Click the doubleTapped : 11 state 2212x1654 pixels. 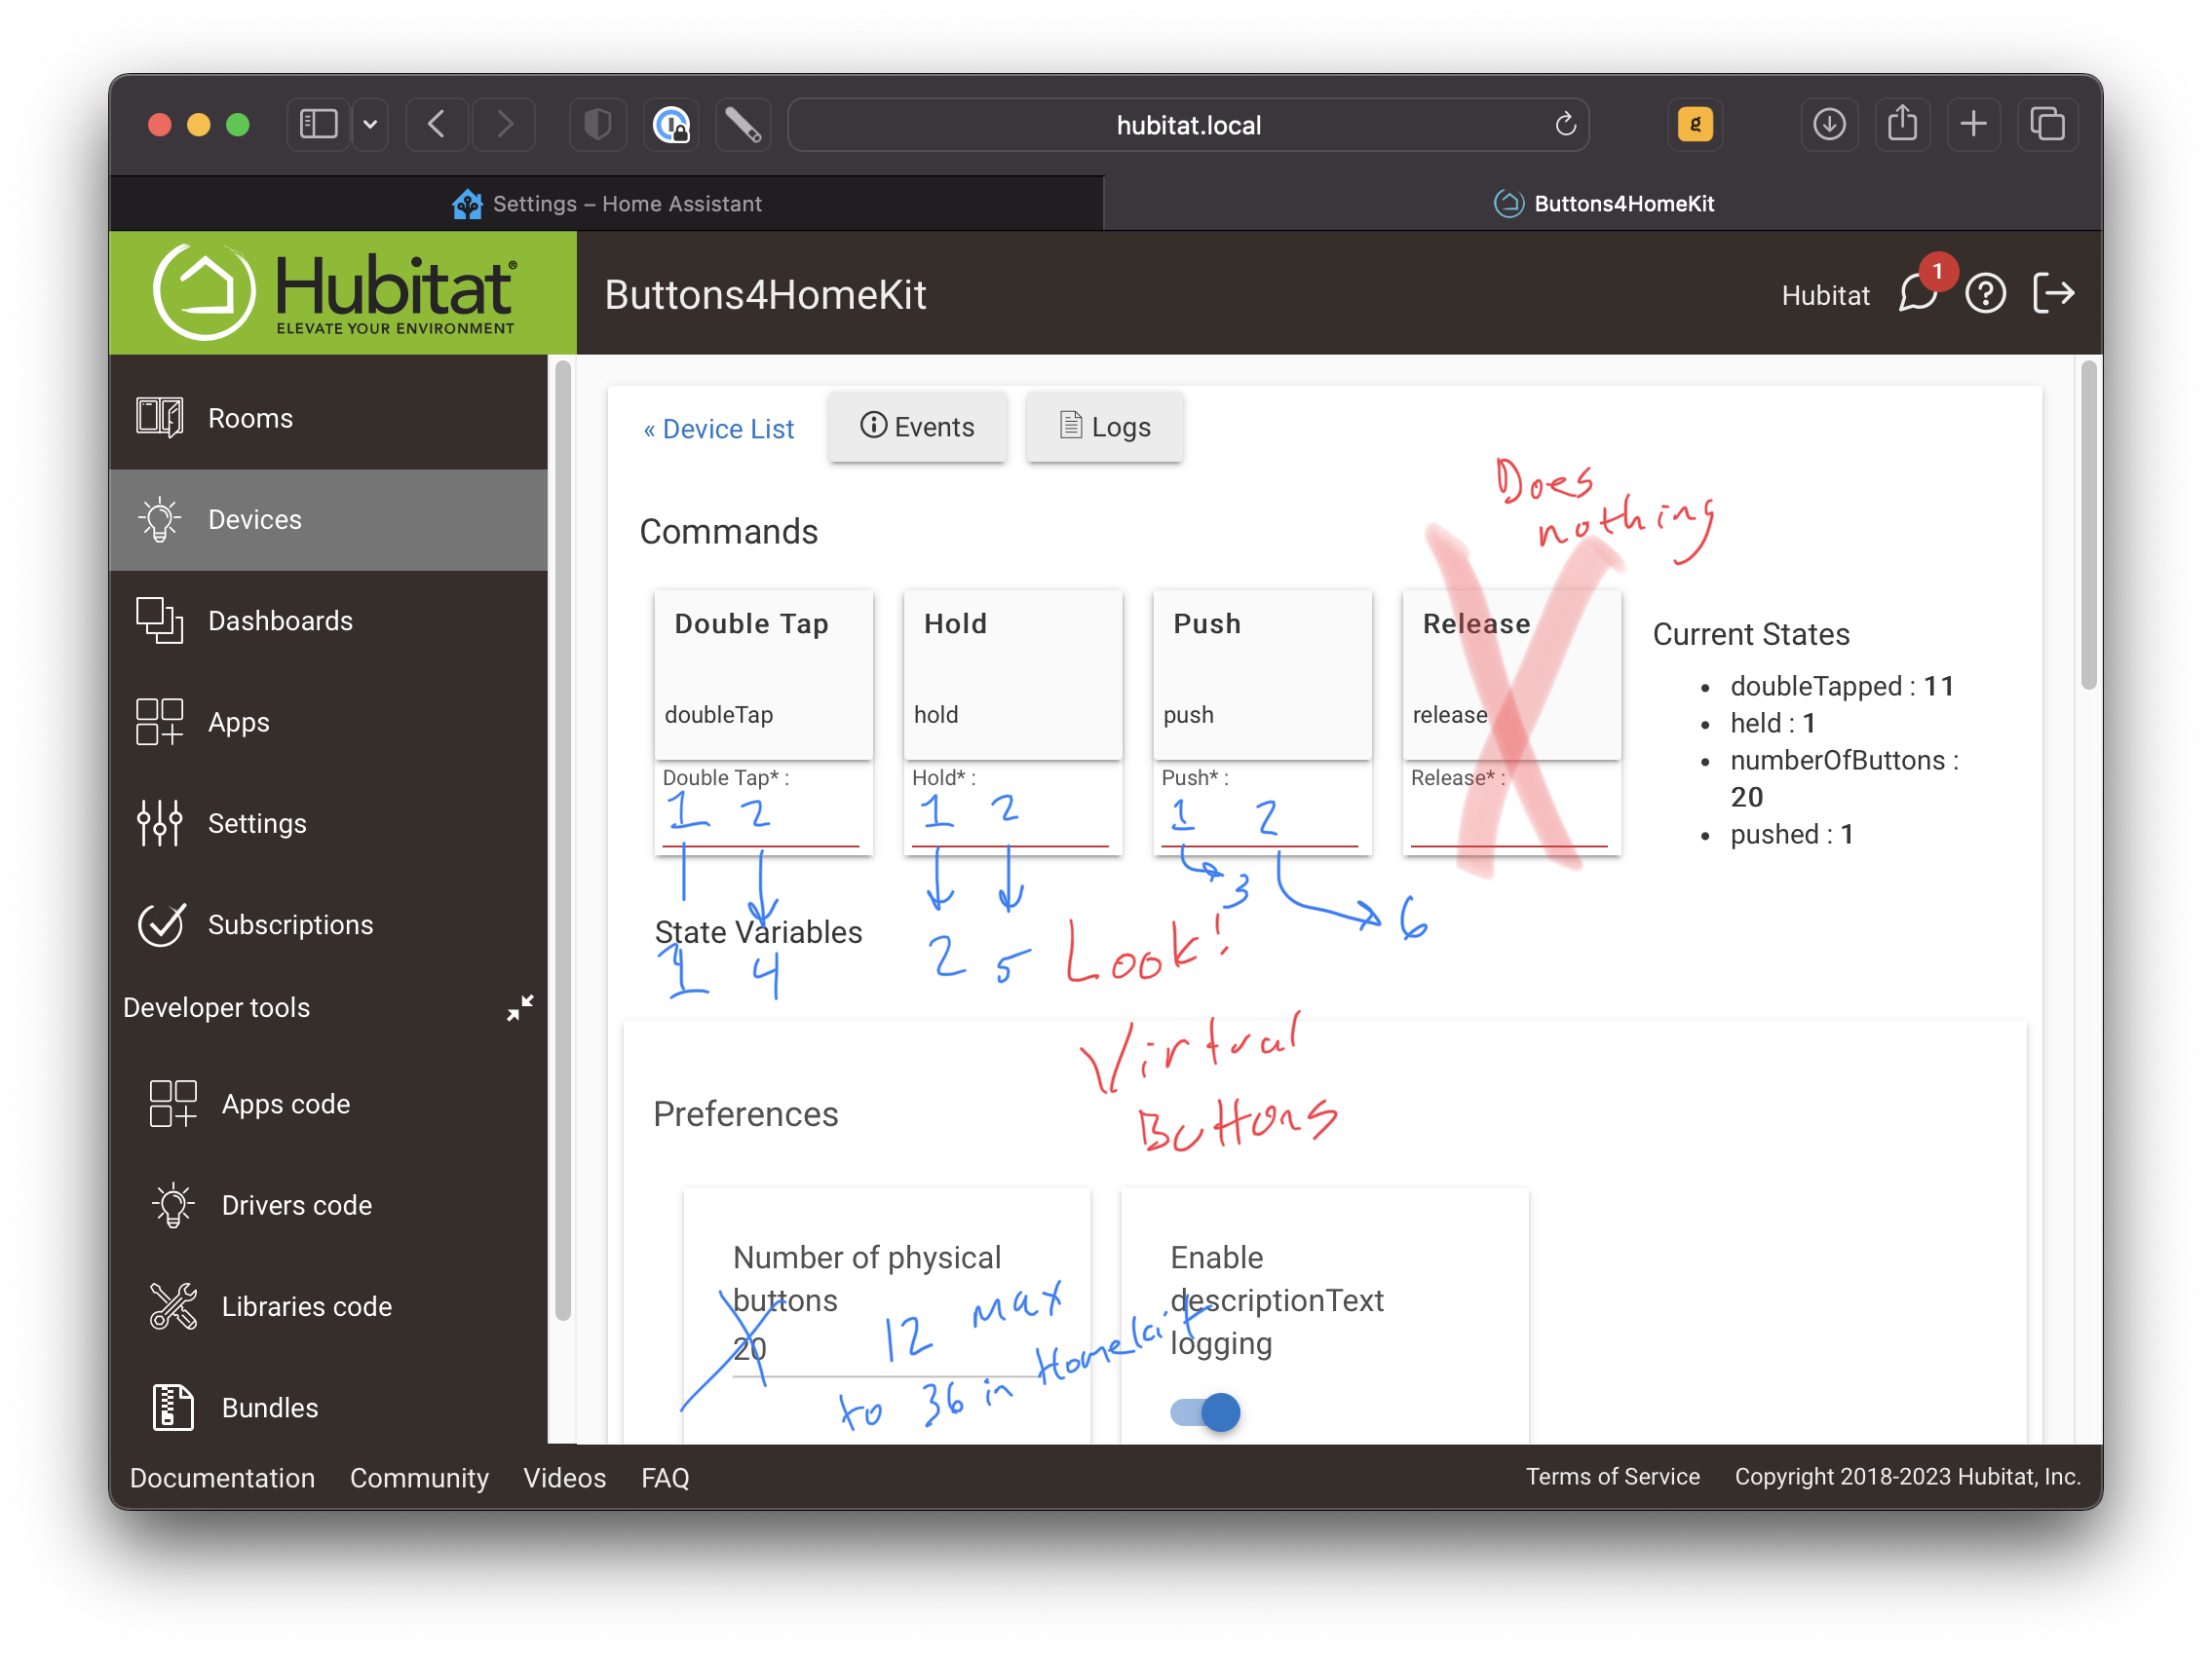pos(1842,686)
